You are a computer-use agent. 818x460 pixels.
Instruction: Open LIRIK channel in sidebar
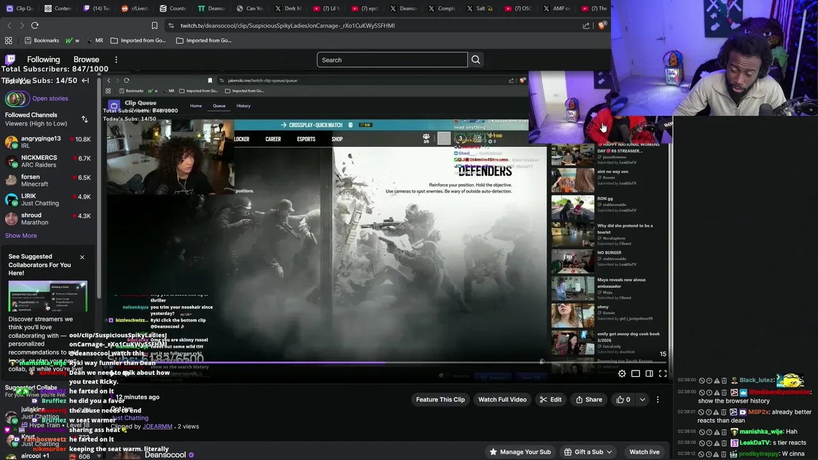point(49,199)
